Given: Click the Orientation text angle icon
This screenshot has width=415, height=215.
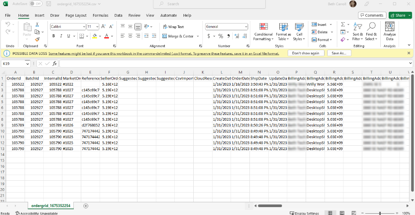Looking at the screenshot, I should (x=146, y=26).
